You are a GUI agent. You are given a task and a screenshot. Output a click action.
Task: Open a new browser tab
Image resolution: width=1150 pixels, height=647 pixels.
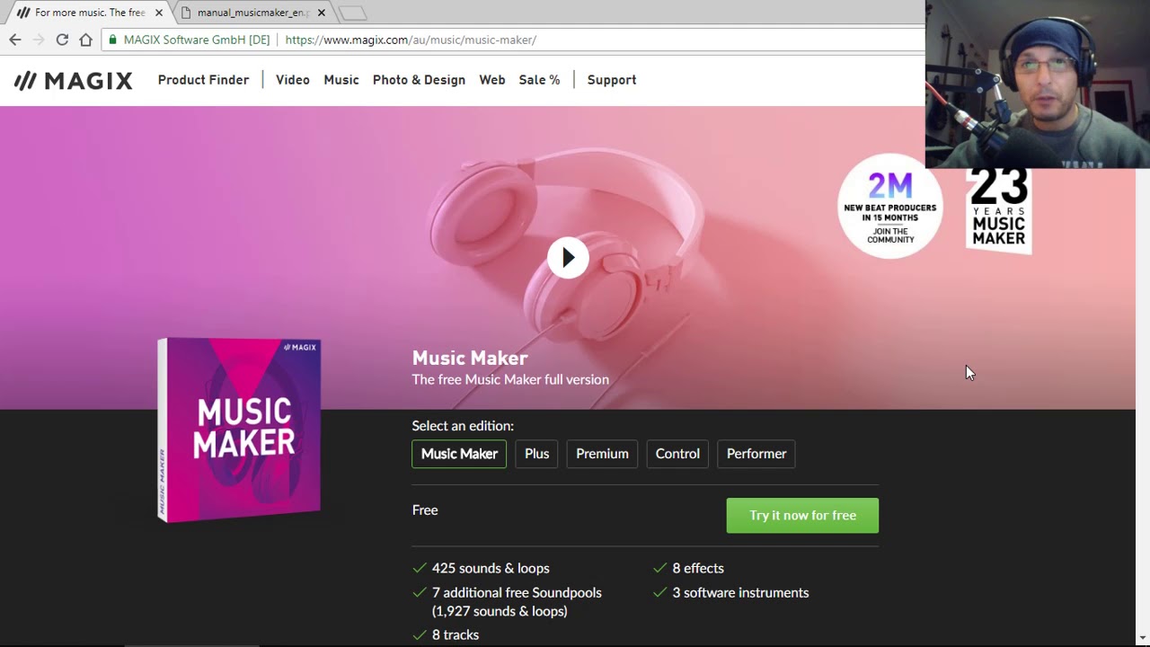coord(352,13)
